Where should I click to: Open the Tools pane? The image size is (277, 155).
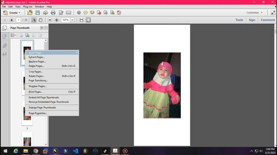[239, 20]
